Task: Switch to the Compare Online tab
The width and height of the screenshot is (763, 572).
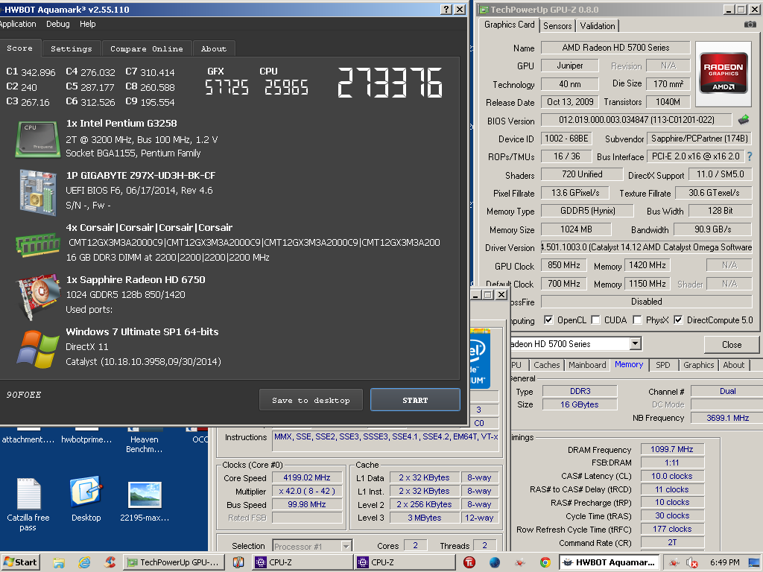Action: [x=147, y=48]
